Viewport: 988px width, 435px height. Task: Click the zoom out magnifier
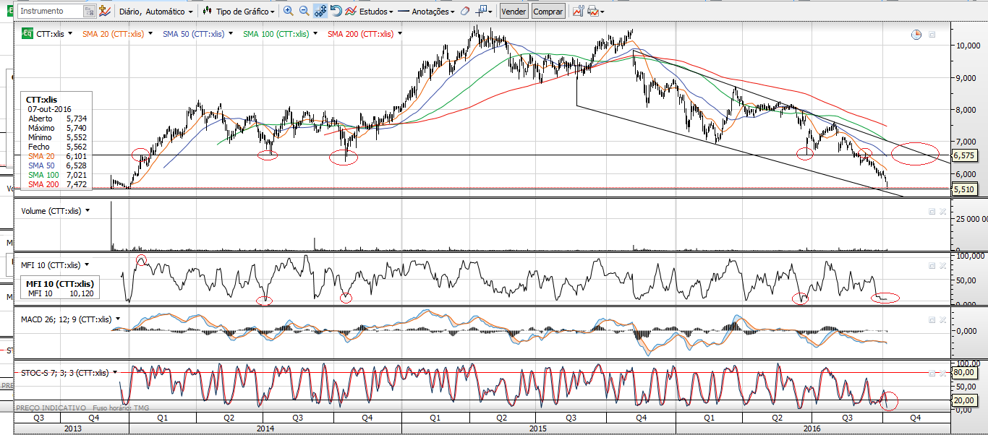pos(304,11)
